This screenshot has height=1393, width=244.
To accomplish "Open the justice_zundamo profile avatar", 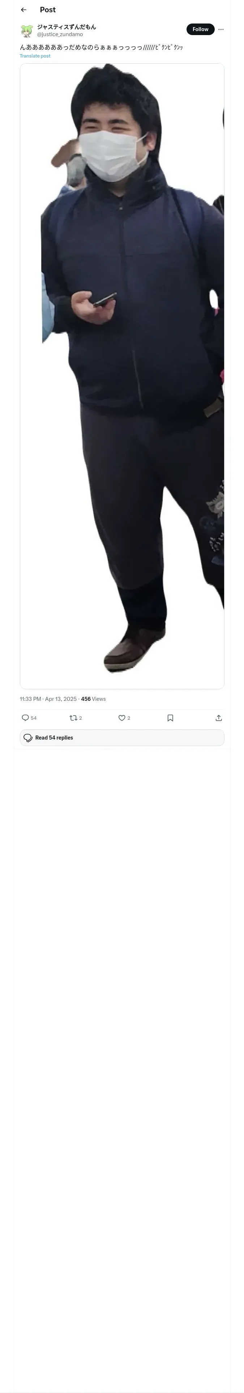I will tap(26, 30).
